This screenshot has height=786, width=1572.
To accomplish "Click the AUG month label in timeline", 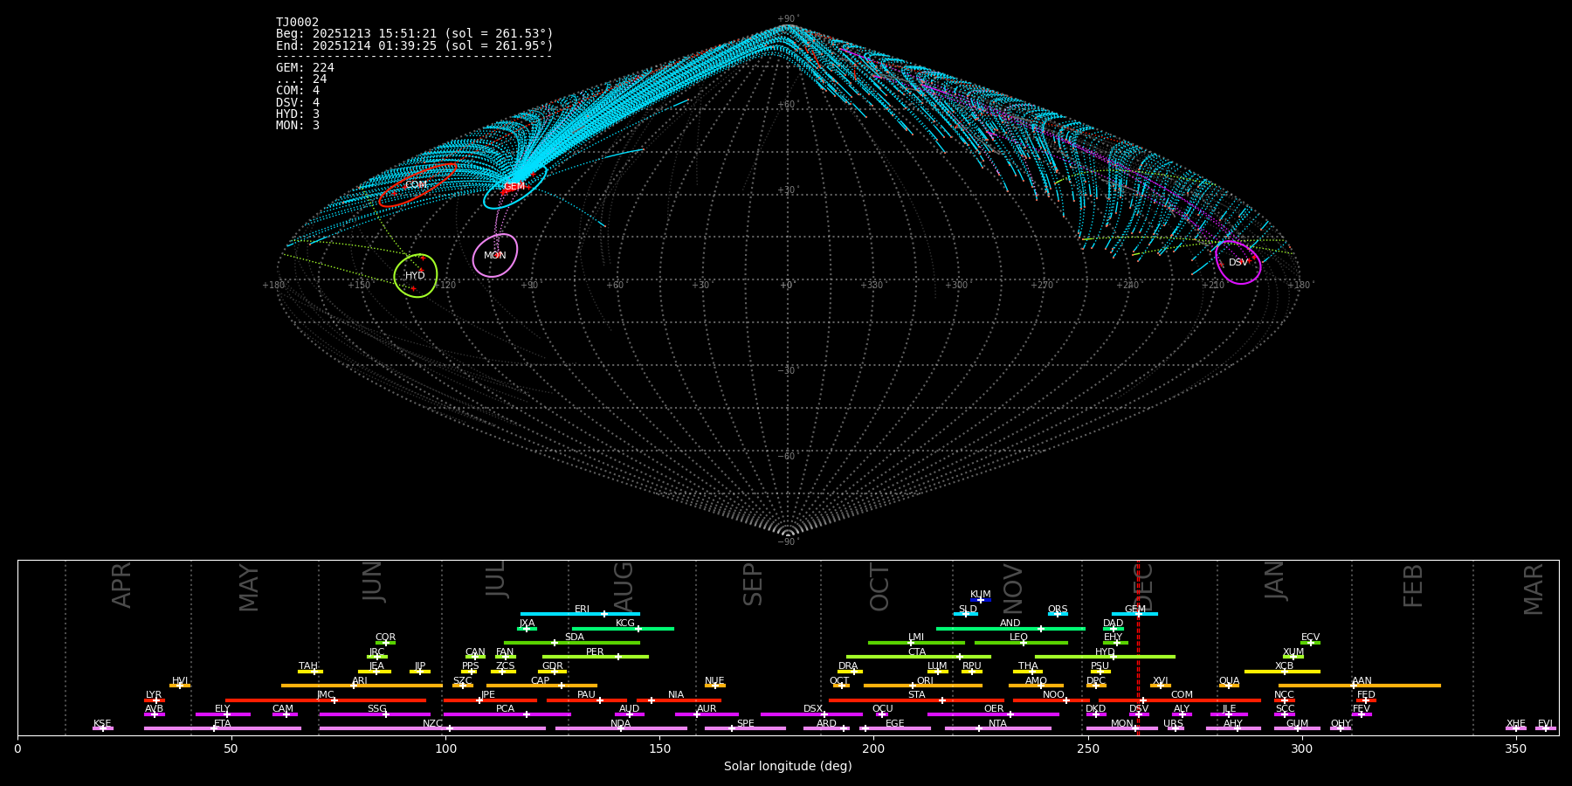I will (x=624, y=585).
